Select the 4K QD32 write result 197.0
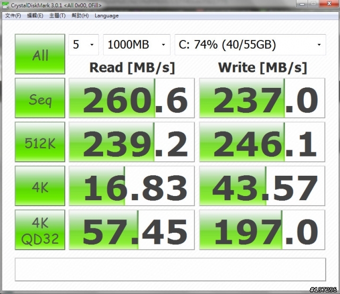Image resolution: width=340 pixels, height=294 pixels. (x=262, y=230)
